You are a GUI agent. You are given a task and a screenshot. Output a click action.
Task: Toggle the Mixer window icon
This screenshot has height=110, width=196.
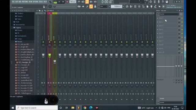(139, 6)
